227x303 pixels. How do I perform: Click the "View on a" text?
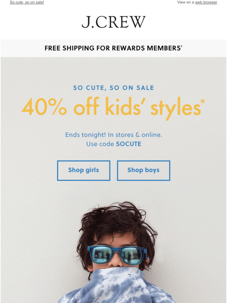186,2
